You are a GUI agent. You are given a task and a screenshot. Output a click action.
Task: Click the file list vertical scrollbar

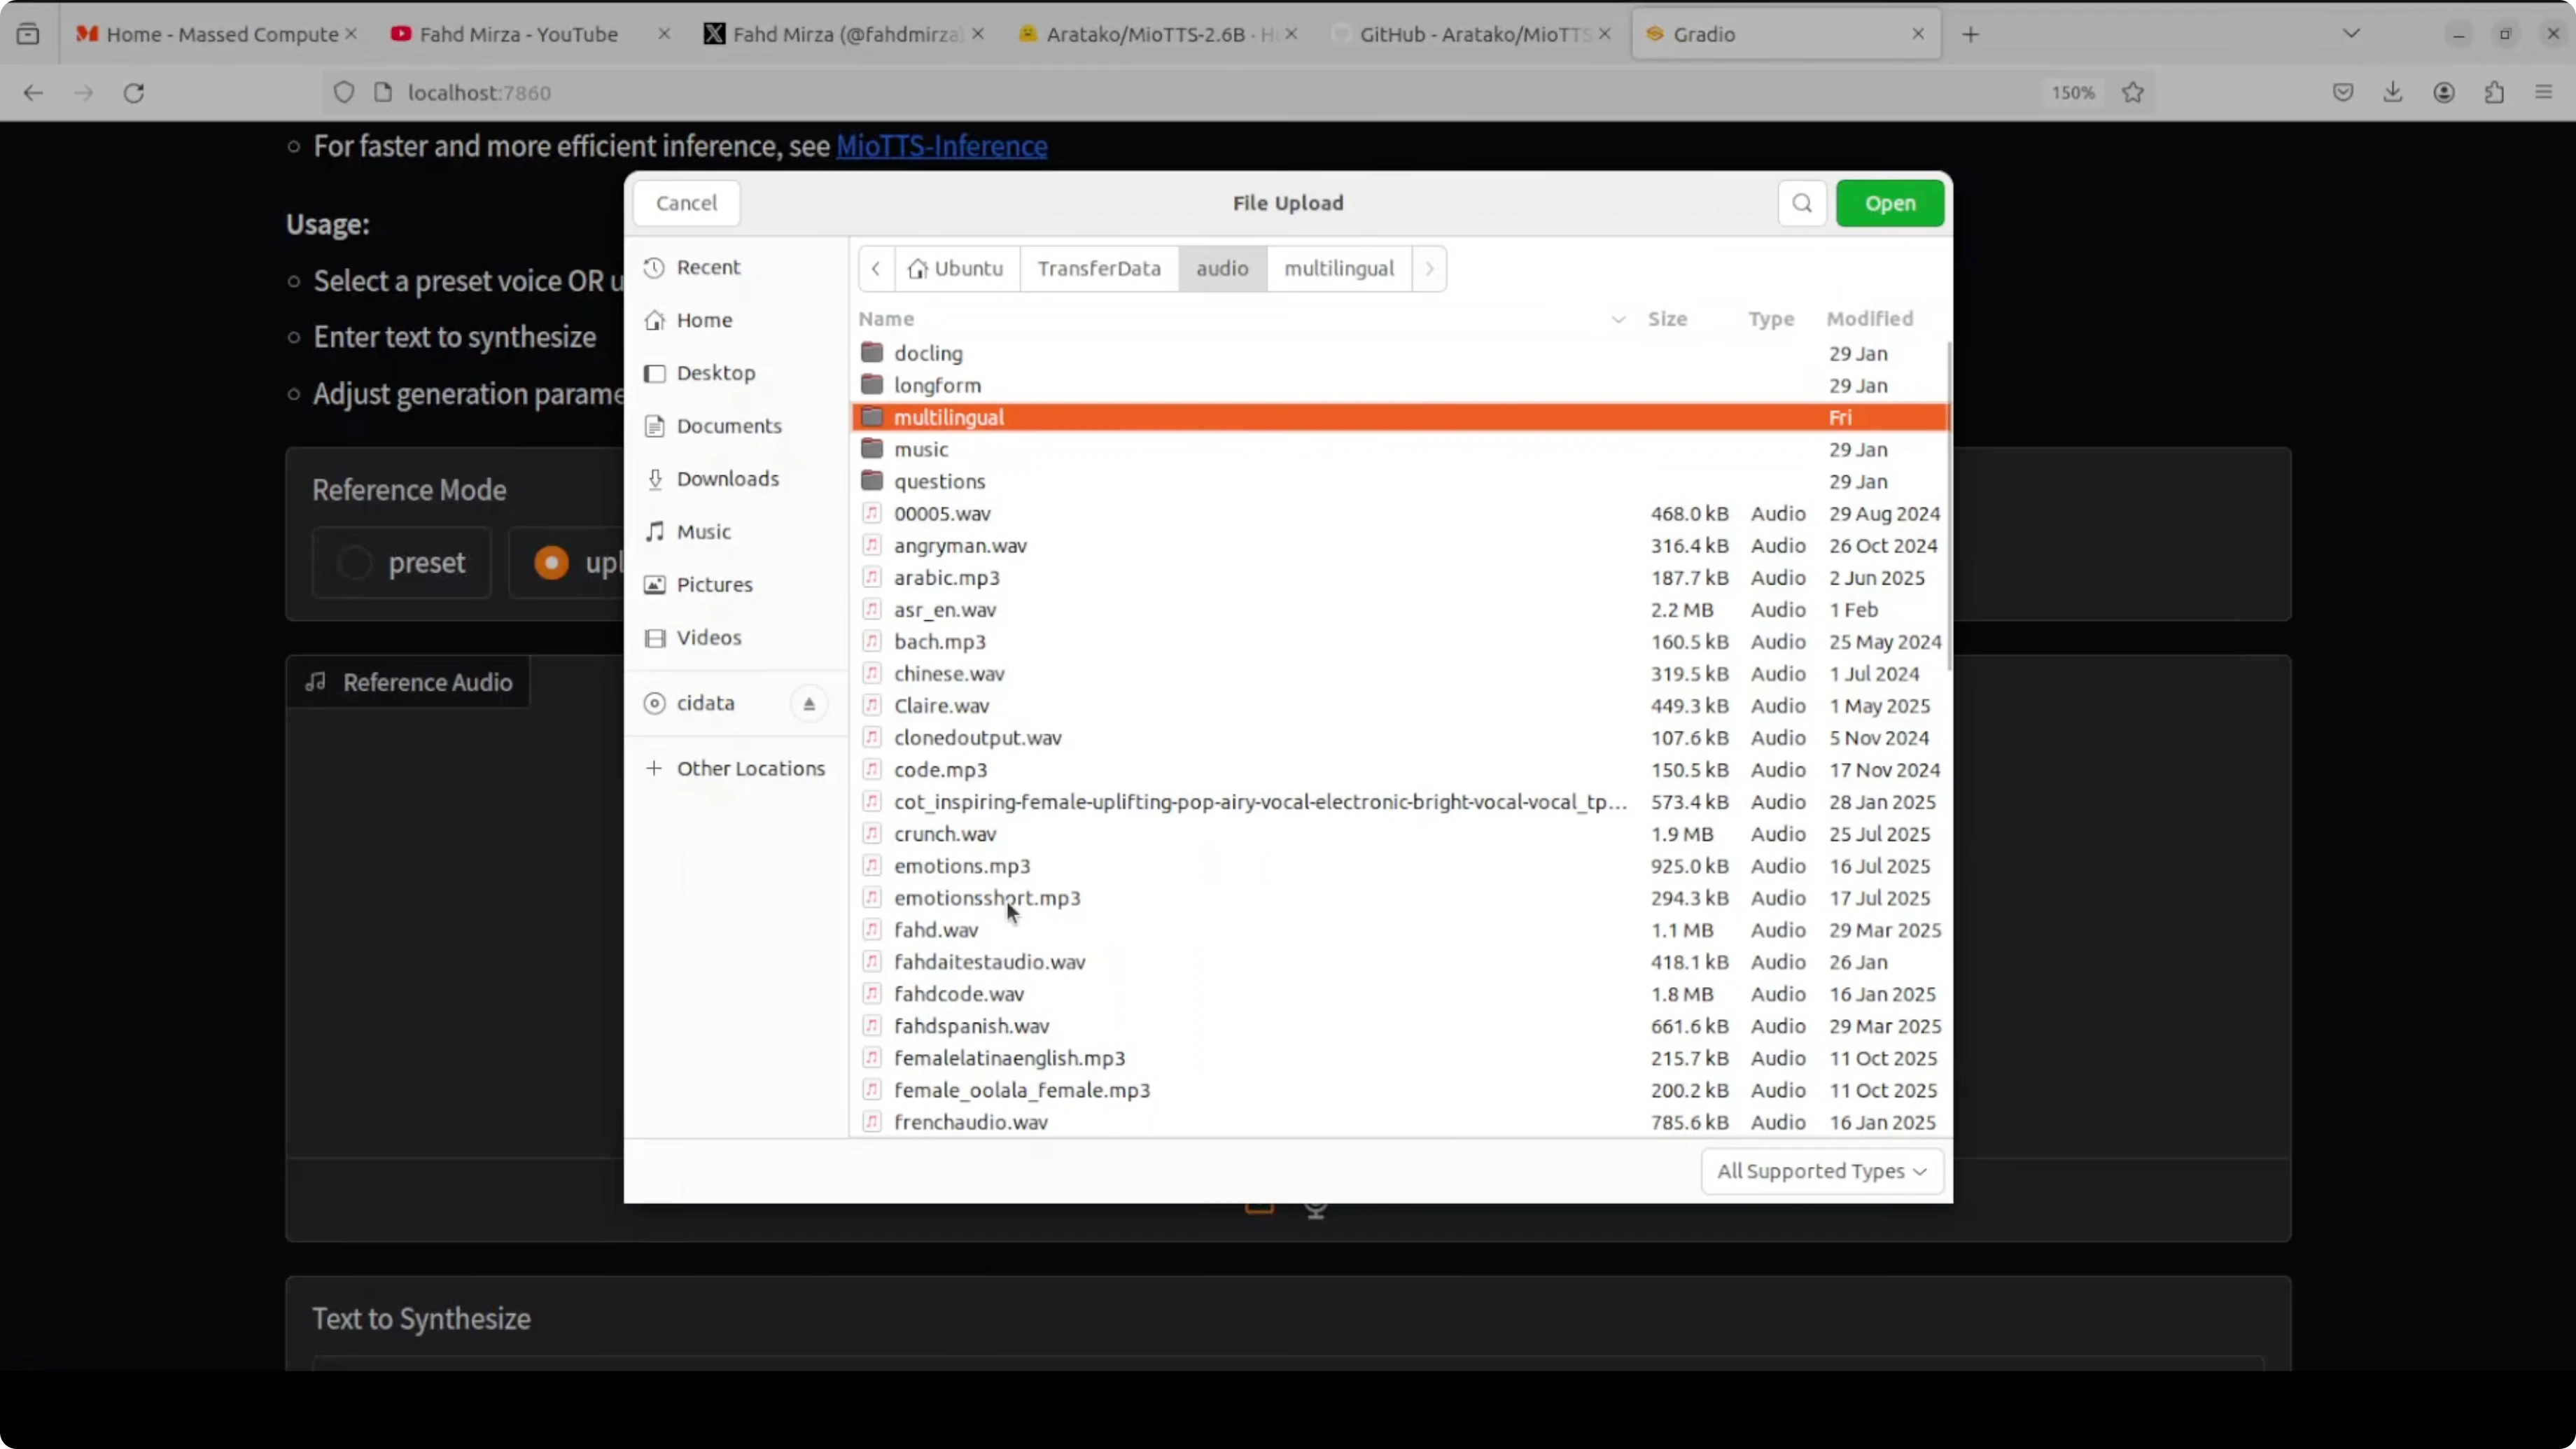pos(1948,505)
